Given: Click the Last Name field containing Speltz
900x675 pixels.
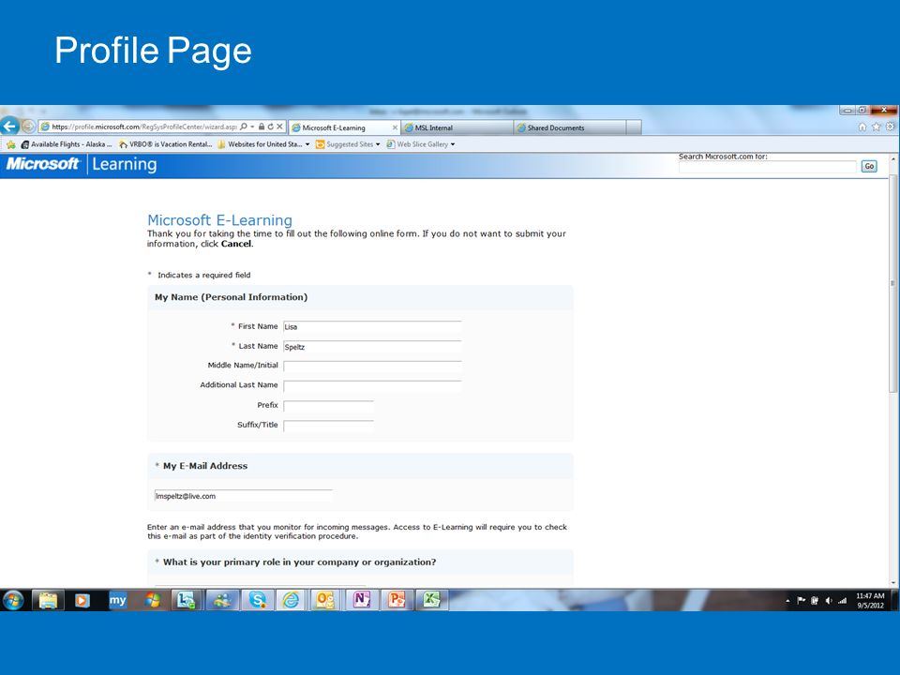Looking at the screenshot, I should tap(372, 347).
